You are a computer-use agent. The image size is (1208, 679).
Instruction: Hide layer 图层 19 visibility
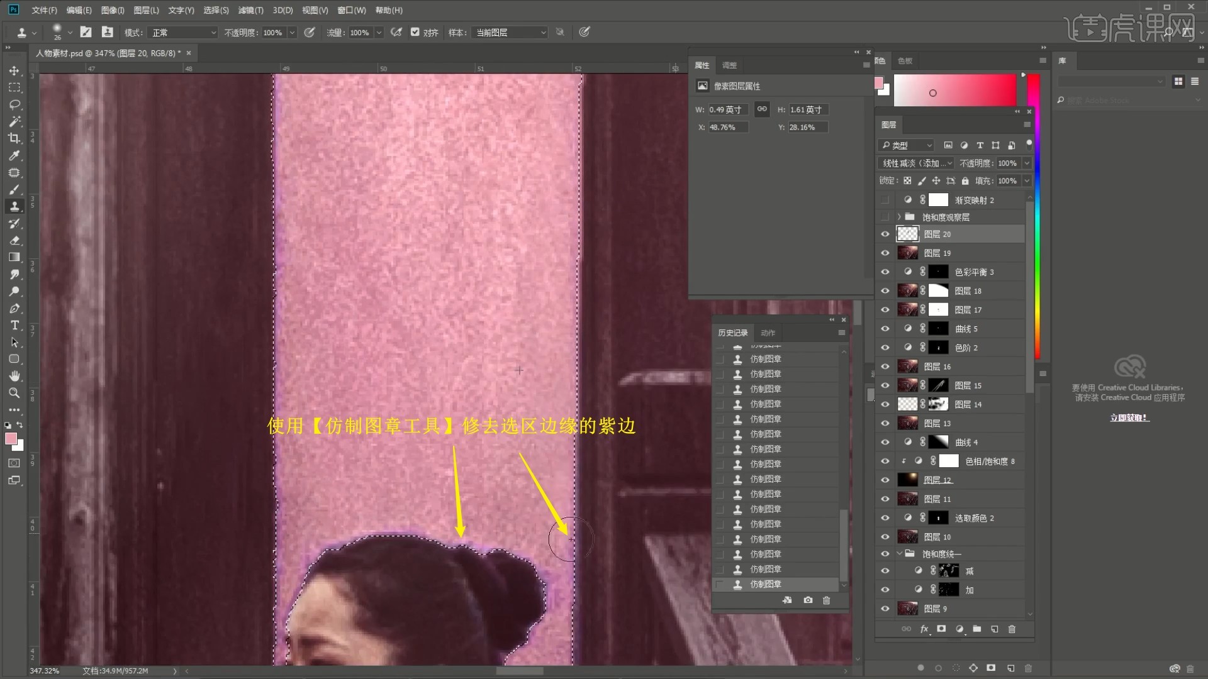[x=885, y=253]
